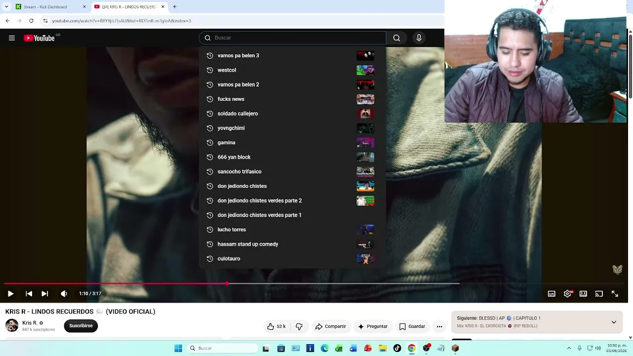Reload the YouTube page

[x=31, y=21]
